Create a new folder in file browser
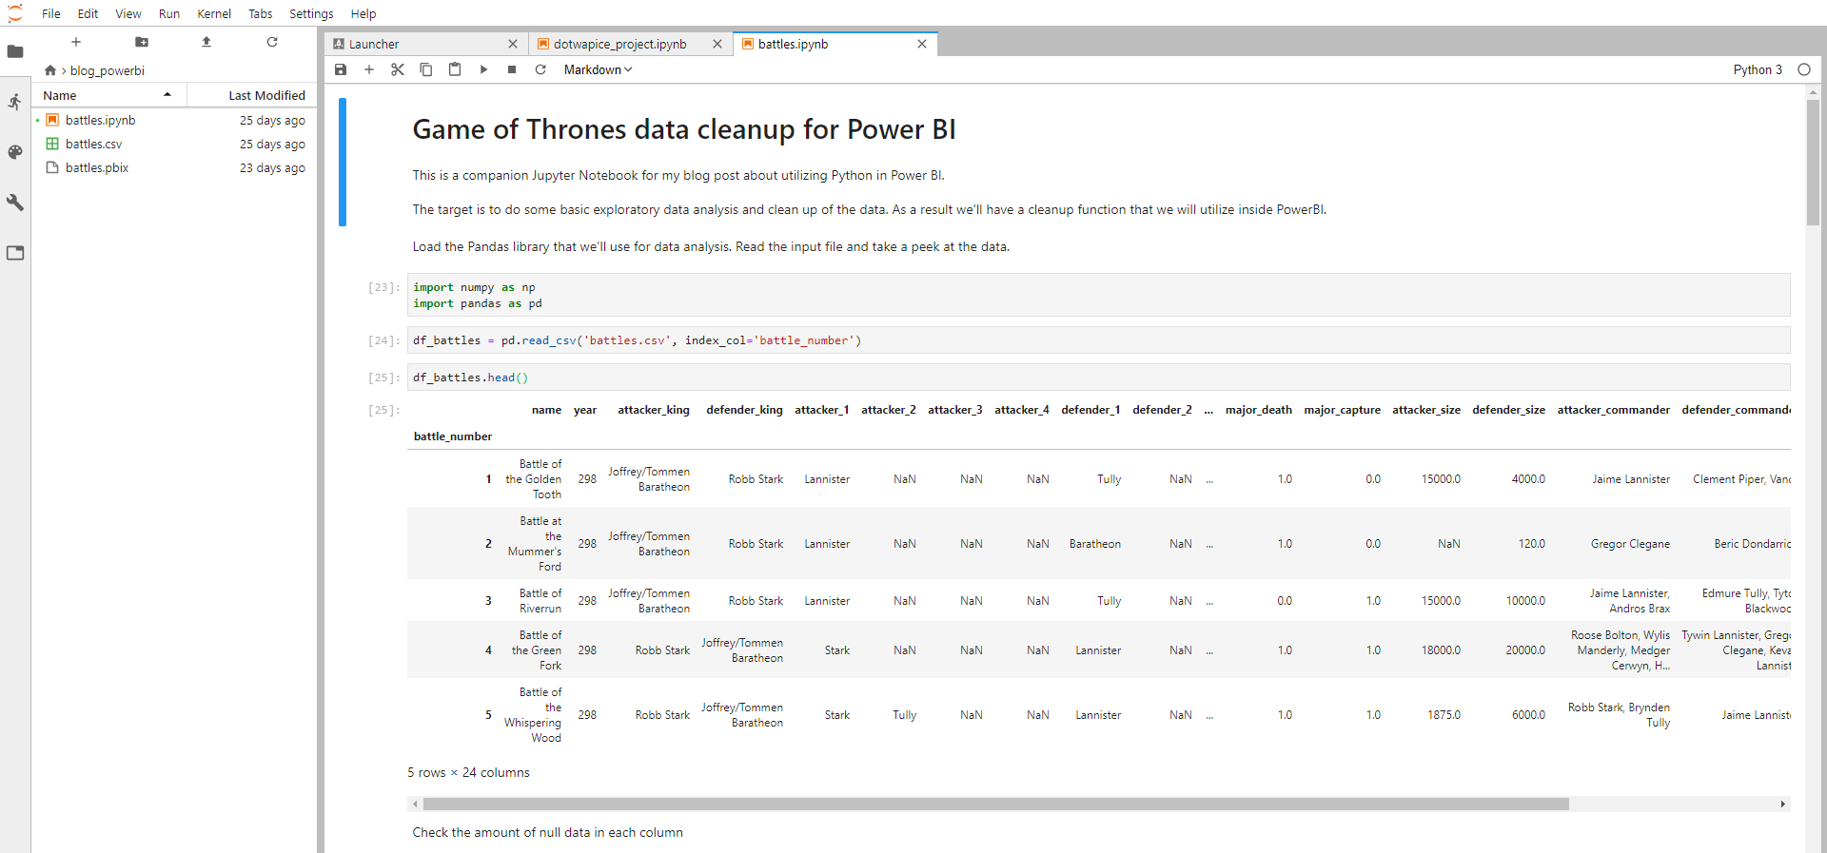Image resolution: width=1827 pixels, height=853 pixels. pyautogui.click(x=142, y=42)
